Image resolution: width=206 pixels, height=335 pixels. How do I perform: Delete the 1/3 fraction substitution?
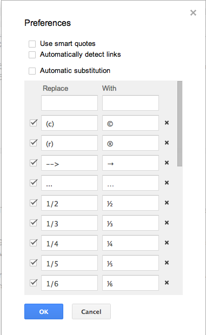coord(167,223)
